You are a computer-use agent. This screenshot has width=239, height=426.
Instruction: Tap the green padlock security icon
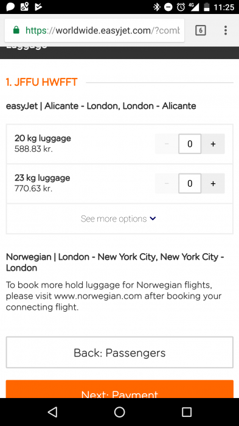tap(16, 30)
